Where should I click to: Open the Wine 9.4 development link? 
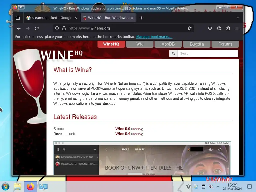tap(122, 134)
